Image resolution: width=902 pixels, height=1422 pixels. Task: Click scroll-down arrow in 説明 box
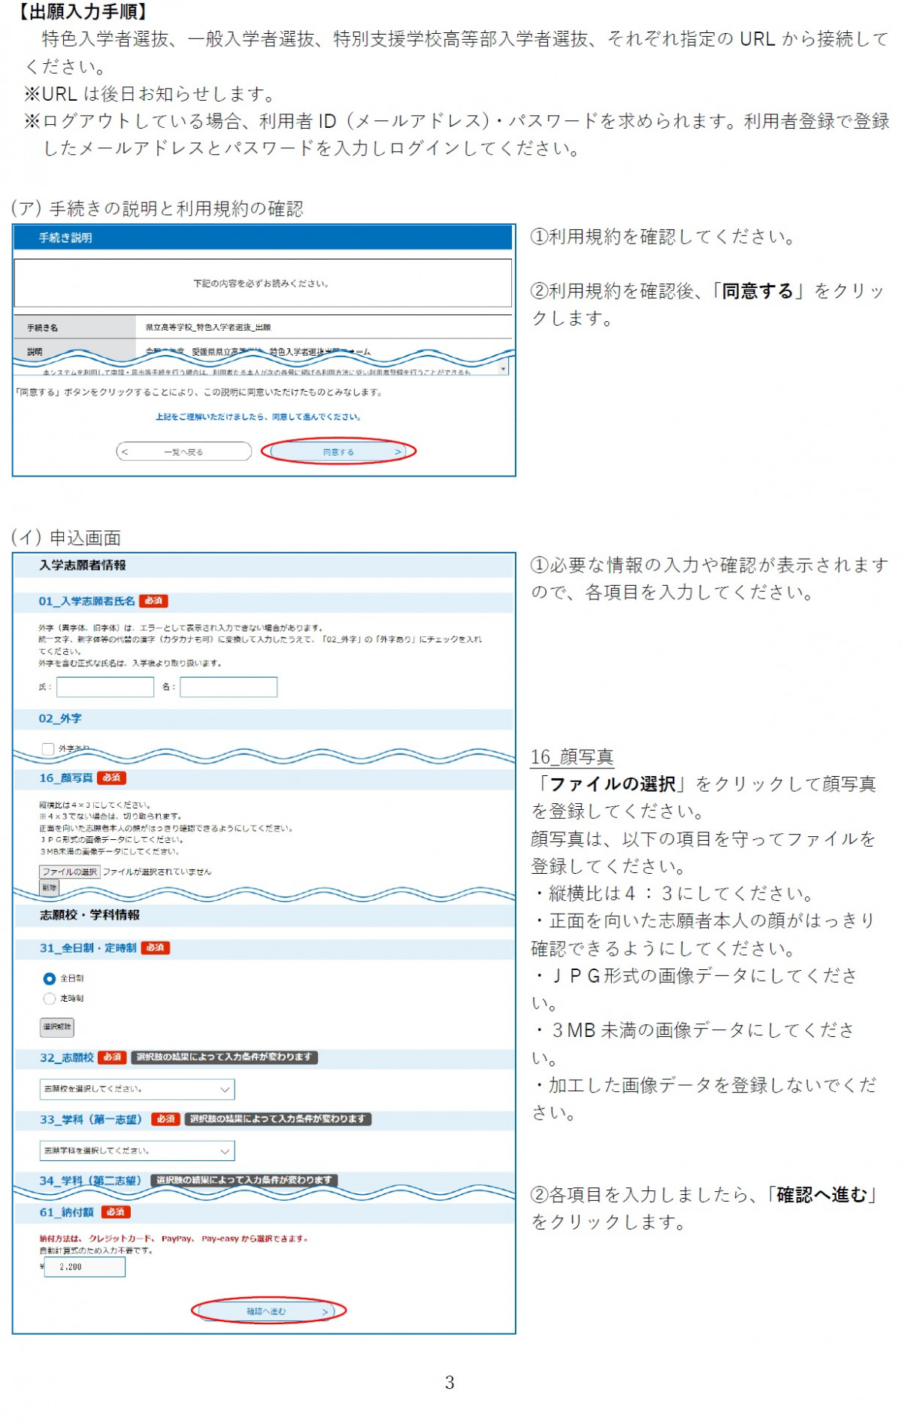point(503,369)
